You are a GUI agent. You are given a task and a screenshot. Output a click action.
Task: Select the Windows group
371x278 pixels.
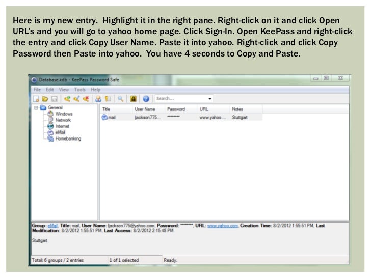(x=60, y=114)
